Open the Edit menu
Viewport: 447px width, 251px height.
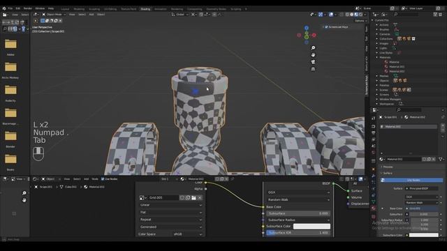[x=18, y=8]
